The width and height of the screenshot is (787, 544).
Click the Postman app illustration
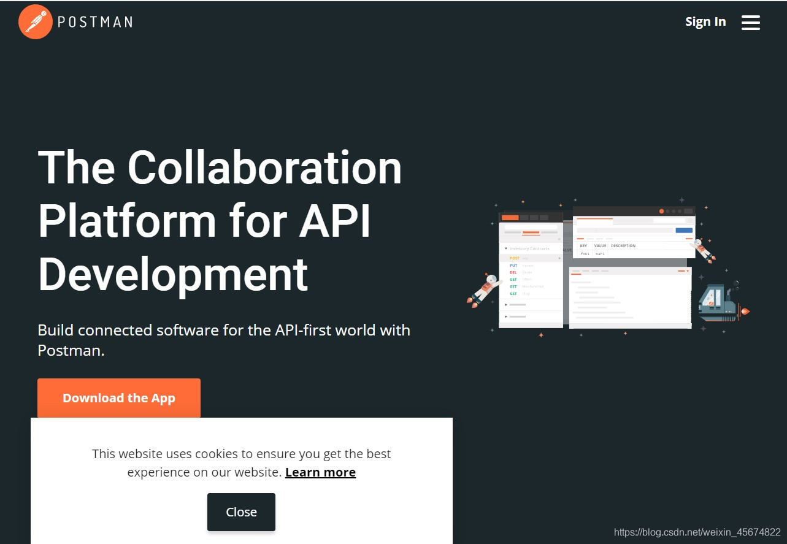[608, 267]
